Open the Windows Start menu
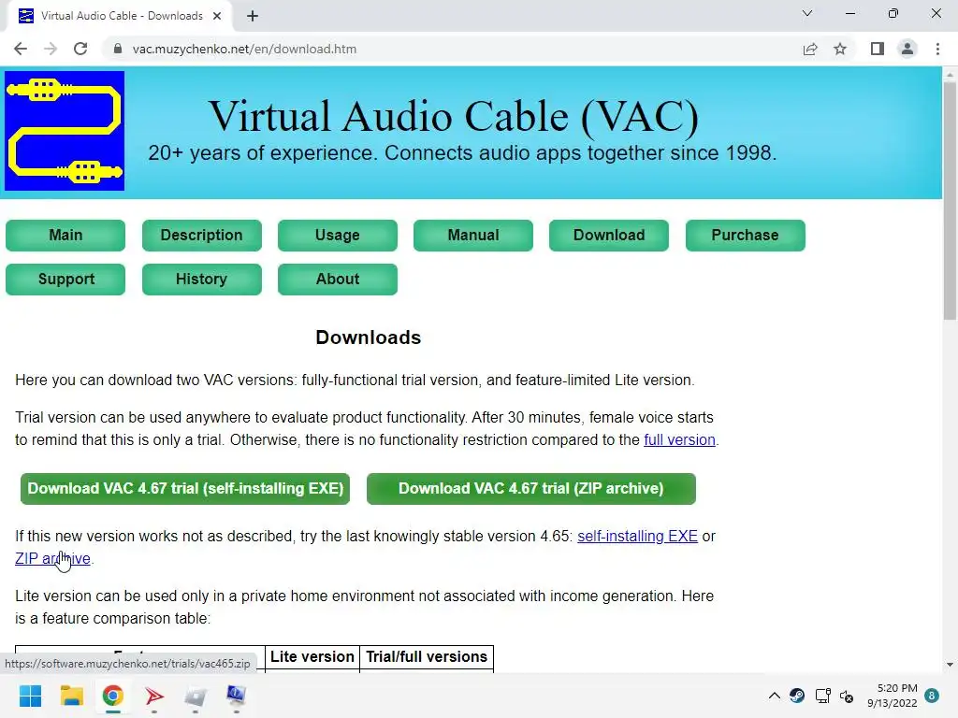 coord(30,696)
